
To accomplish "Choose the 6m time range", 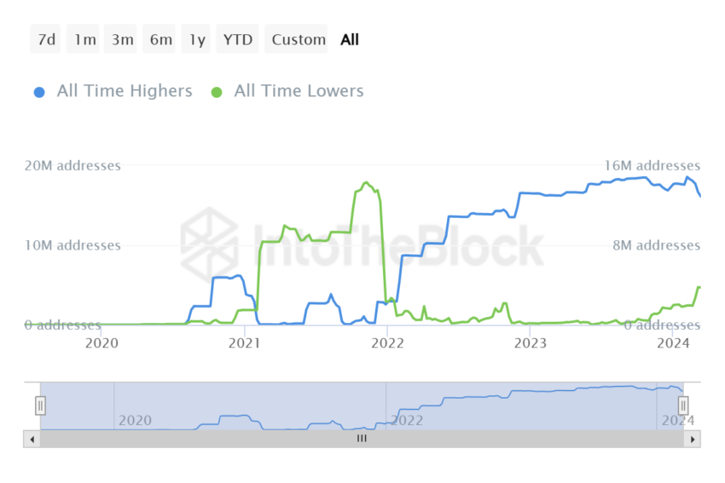I will click(x=159, y=39).
